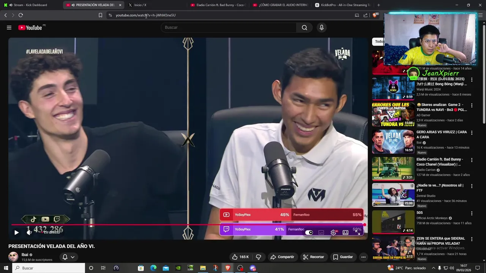Mute the video using the volume icon
The image size is (486, 273).
click(29, 232)
